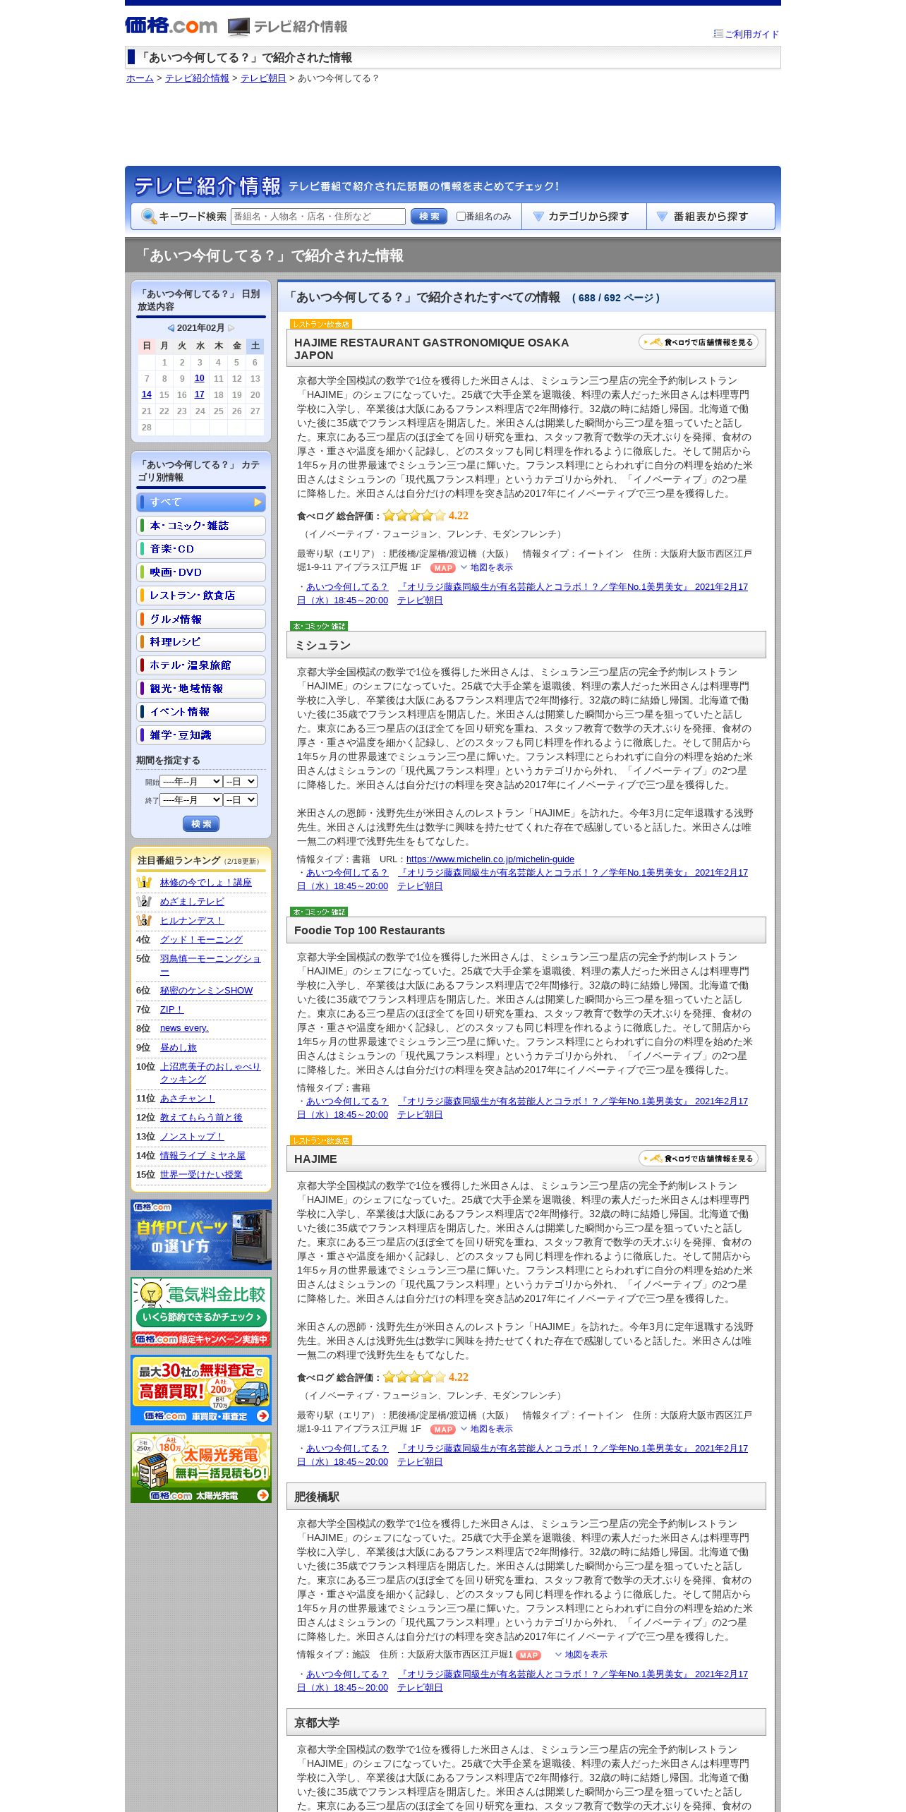Select the グルメ情報 category

pyautogui.click(x=201, y=619)
